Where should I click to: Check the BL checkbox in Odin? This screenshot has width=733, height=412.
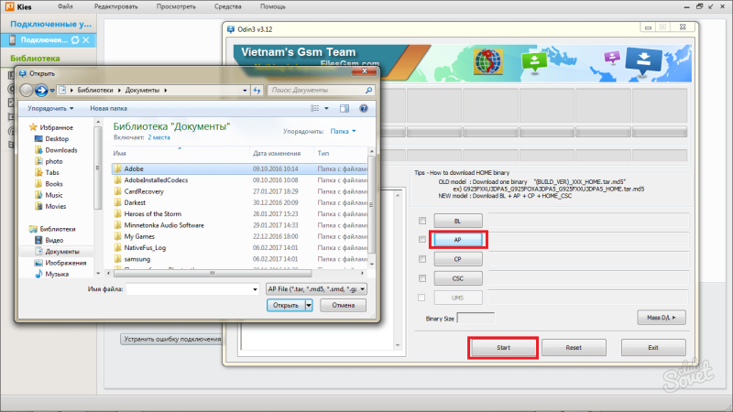pyautogui.click(x=422, y=221)
